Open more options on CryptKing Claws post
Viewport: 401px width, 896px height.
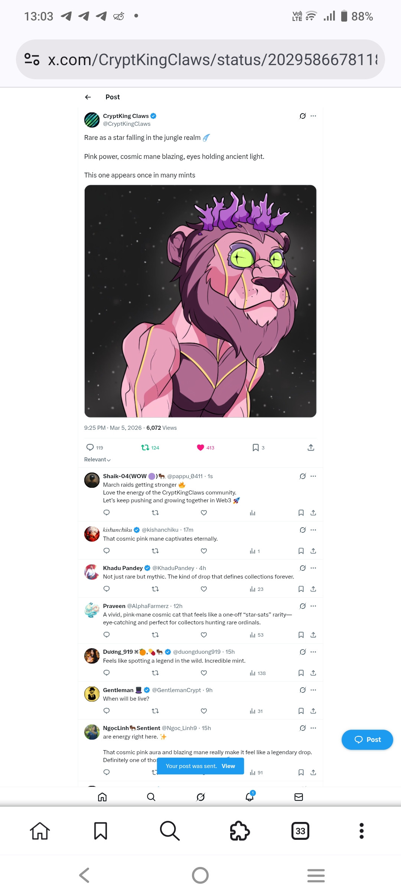[x=313, y=116]
